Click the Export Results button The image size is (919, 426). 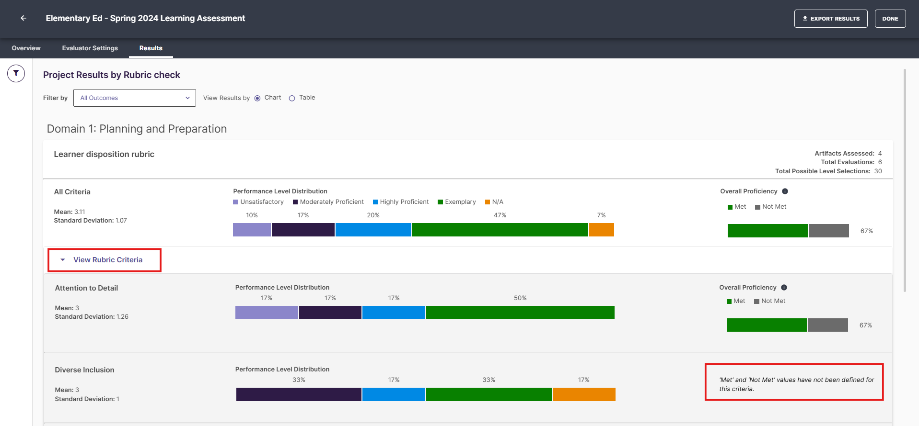coord(831,19)
